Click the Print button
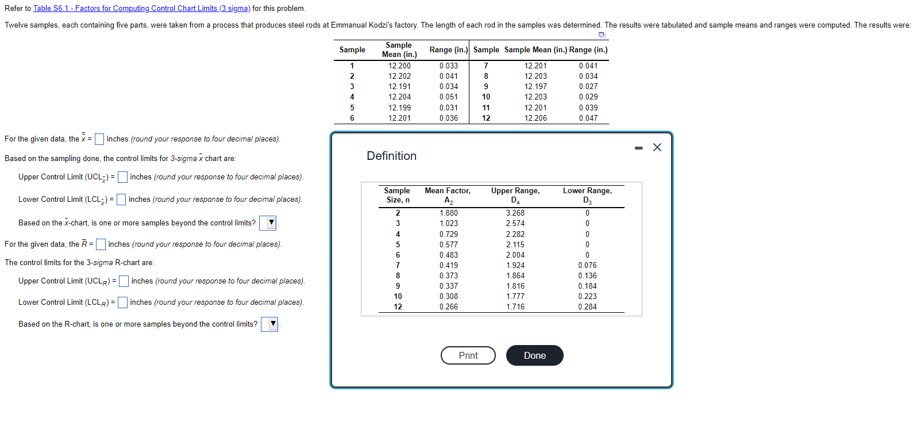Image resolution: width=921 pixels, height=429 pixels. (468, 355)
